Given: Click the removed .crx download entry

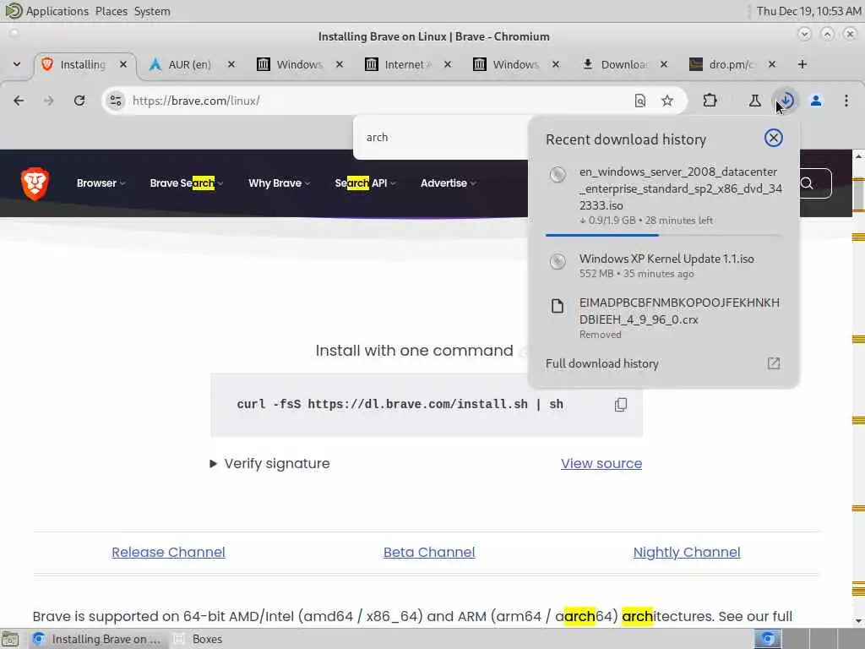Looking at the screenshot, I should click(x=664, y=318).
